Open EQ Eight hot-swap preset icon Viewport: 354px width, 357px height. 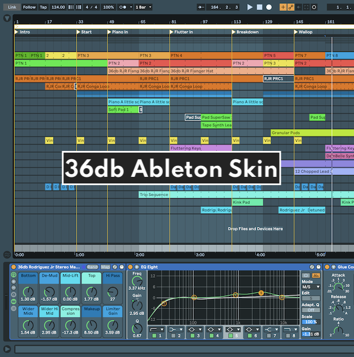click(x=312, y=267)
